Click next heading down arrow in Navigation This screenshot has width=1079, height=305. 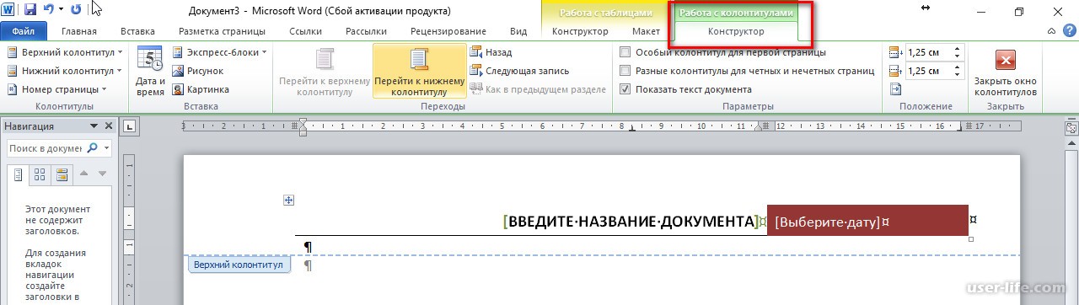(x=103, y=174)
